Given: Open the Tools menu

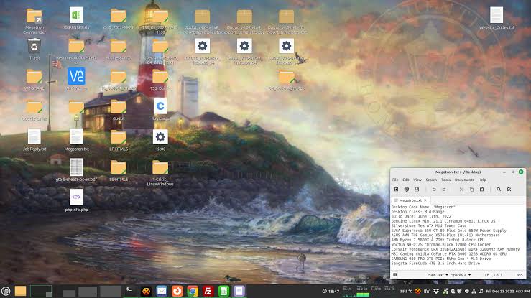Looking at the screenshot, I should click(x=445, y=180).
